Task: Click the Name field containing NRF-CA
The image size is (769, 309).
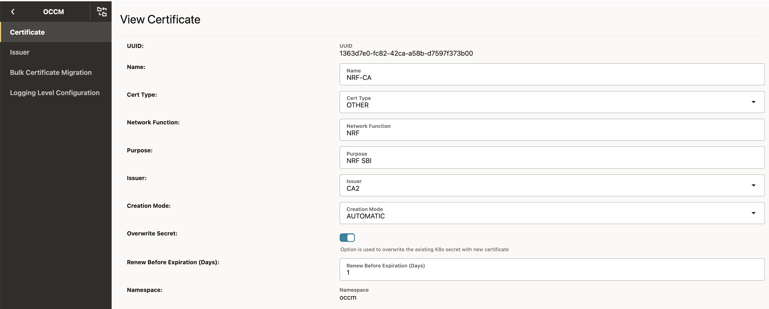Action: coord(552,74)
